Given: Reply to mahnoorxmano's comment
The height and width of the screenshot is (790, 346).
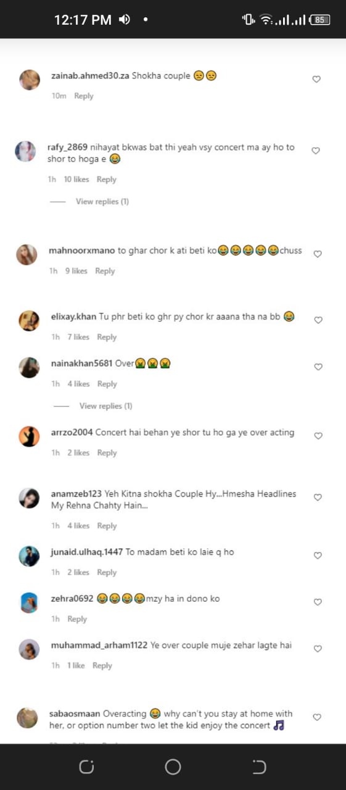Looking at the screenshot, I should (x=105, y=270).
